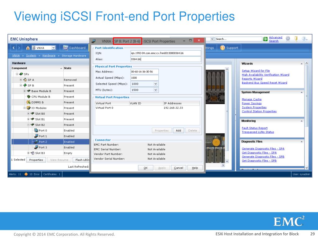Open settings with the gear icon
The image size is (318, 238).
[288, 39]
